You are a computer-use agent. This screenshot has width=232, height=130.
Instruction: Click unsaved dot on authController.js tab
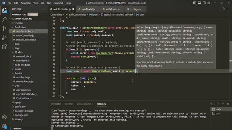click(x=73, y=9)
